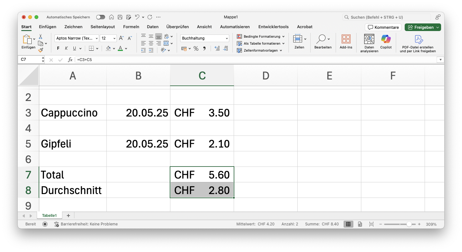
Task: Toggle the Automatisches Speichern switch
Action: click(100, 17)
